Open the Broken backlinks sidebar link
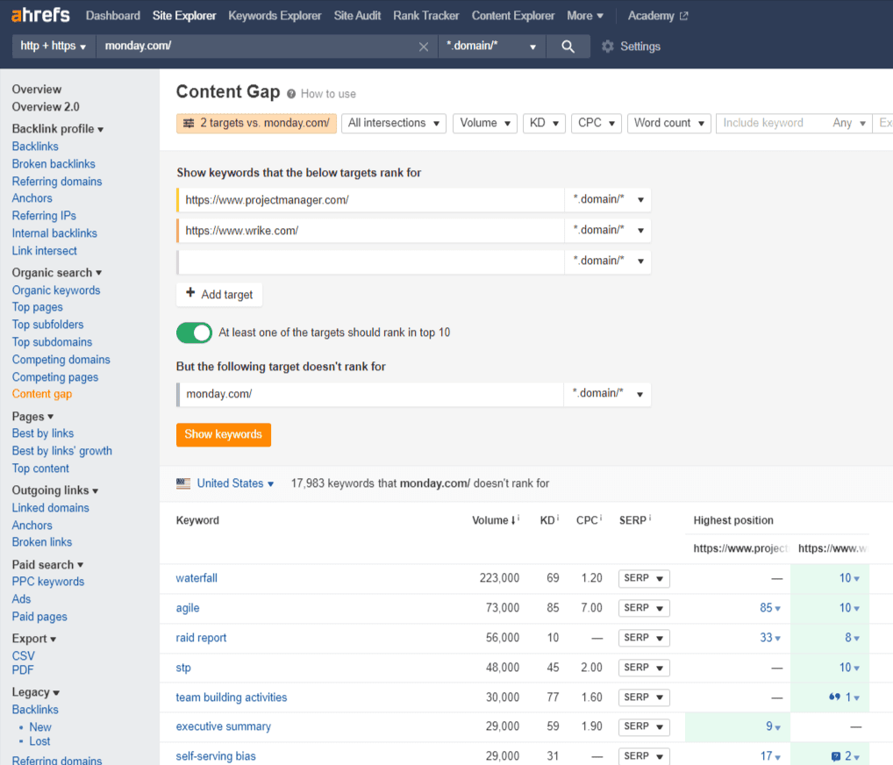893x765 pixels. 54,164
